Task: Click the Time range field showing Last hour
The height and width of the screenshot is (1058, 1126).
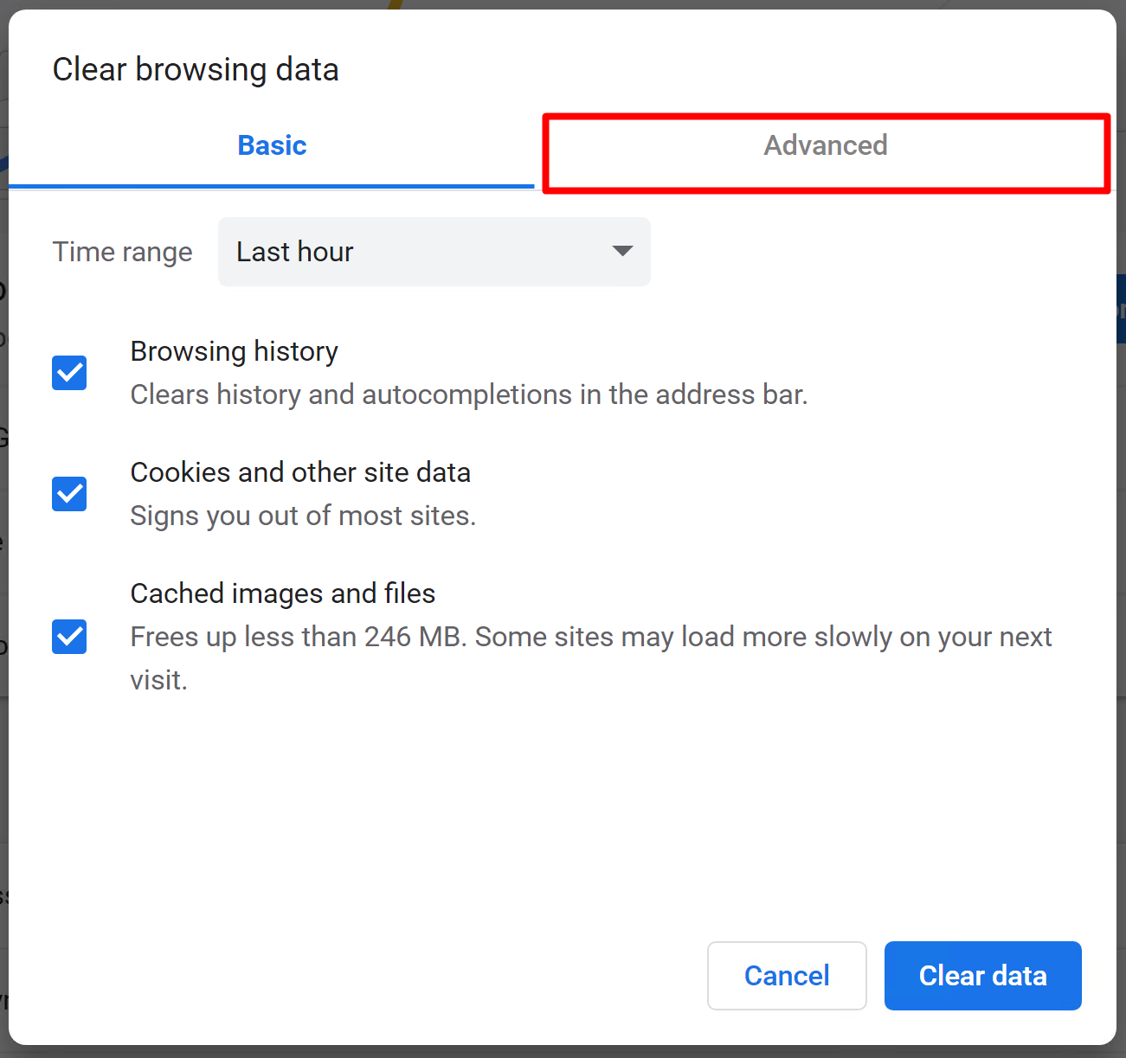Action: pos(433,252)
